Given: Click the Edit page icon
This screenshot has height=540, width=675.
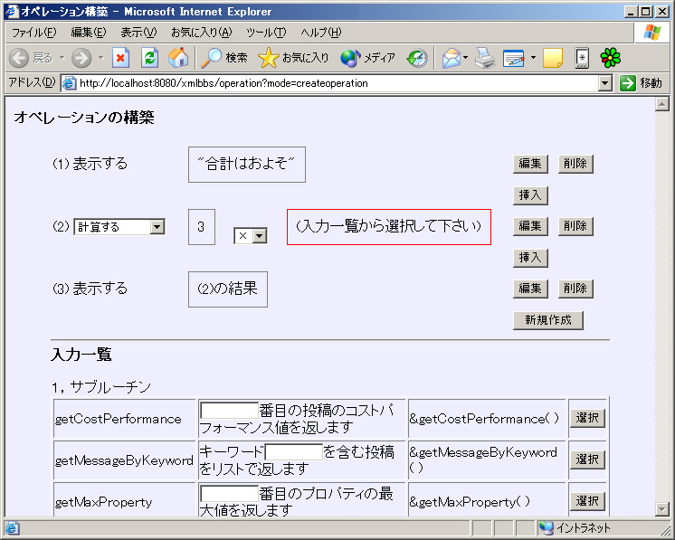Looking at the screenshot, I should [514, 58].
